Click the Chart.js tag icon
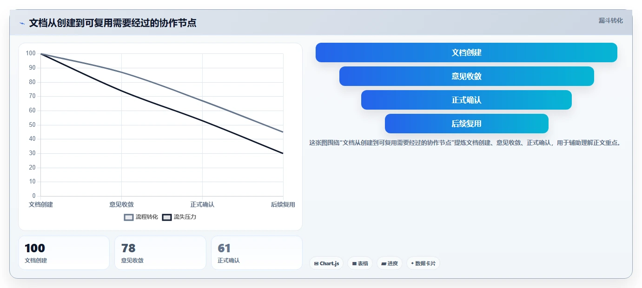Image resolution: width=642 pixels, height=288 pixels. (316, 263)
